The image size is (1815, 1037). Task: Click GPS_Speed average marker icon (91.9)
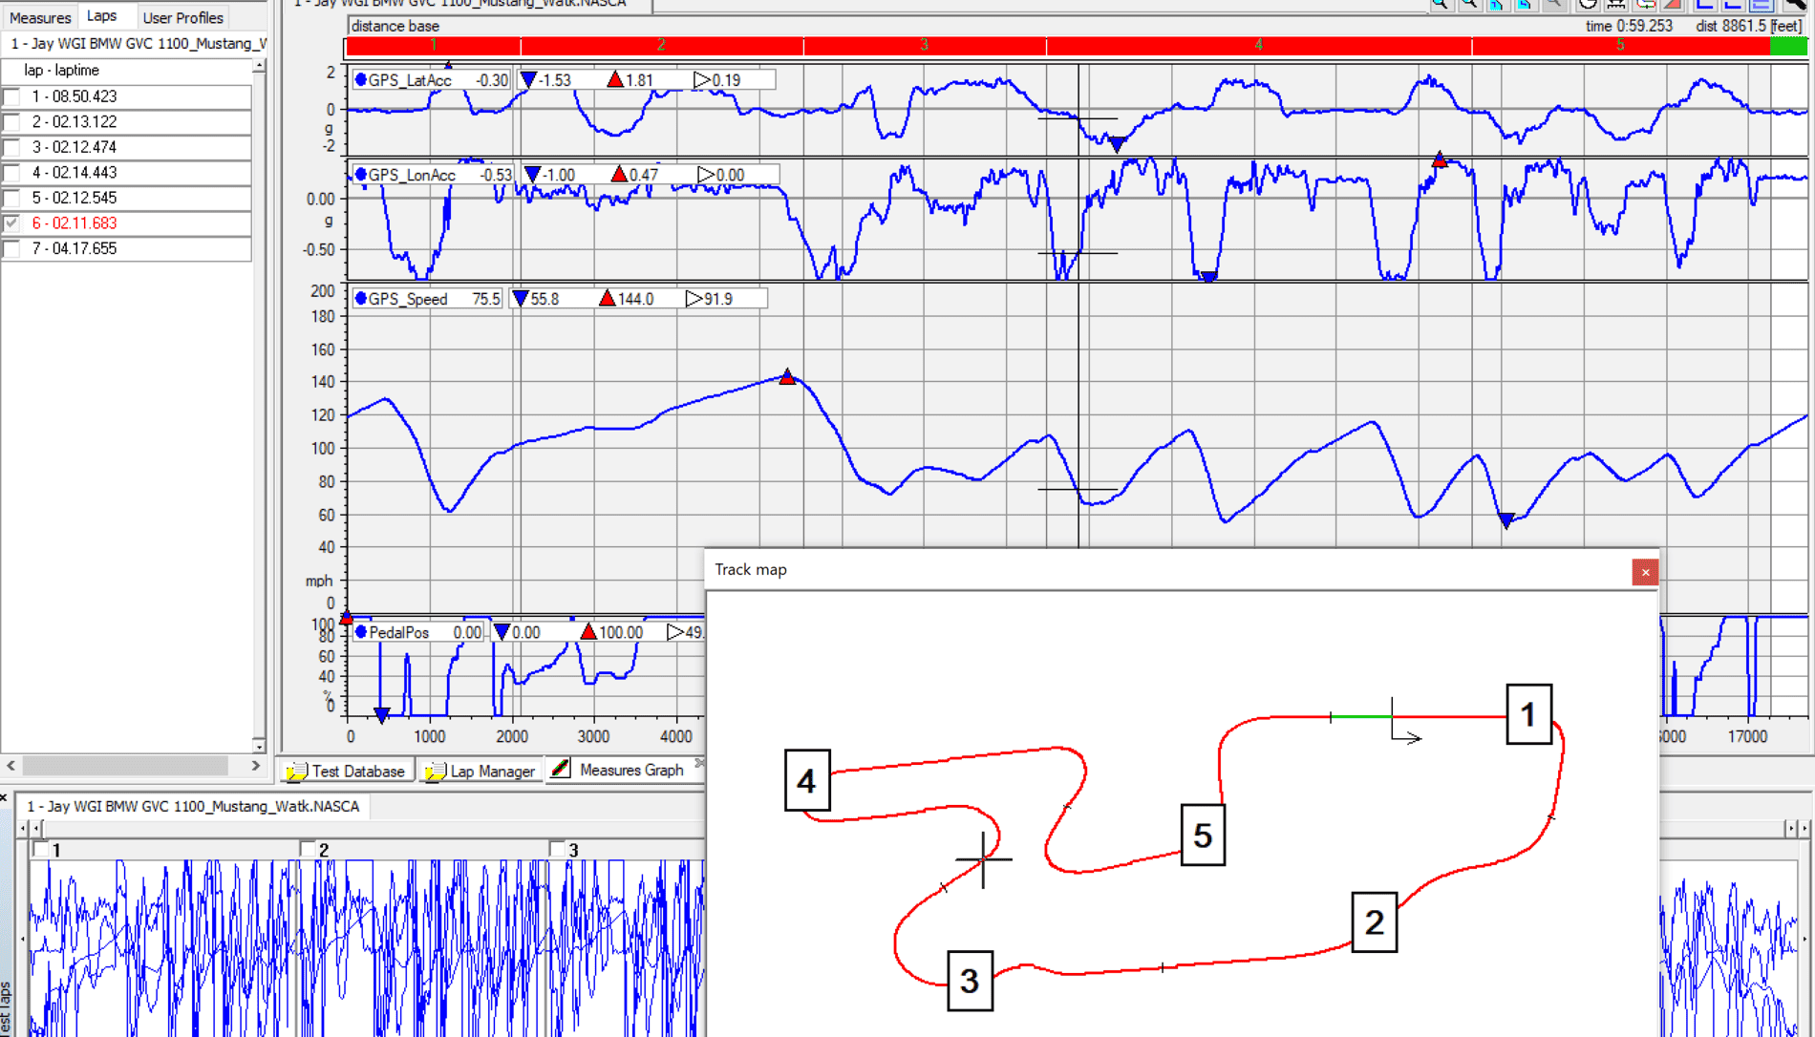tap(694, 299)
